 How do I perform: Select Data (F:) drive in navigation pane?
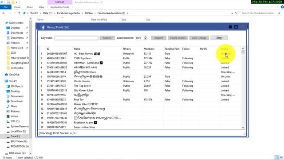point(15,136)
